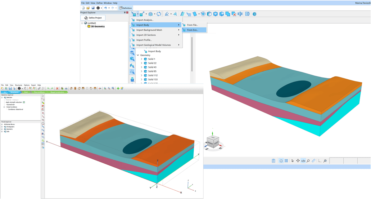
Task: Click the selection arrow tool in the PLAXIS side toolbar
Action: point(43,96)
